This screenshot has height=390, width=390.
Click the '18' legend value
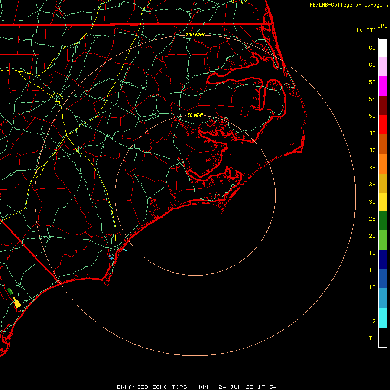(372, 253)
